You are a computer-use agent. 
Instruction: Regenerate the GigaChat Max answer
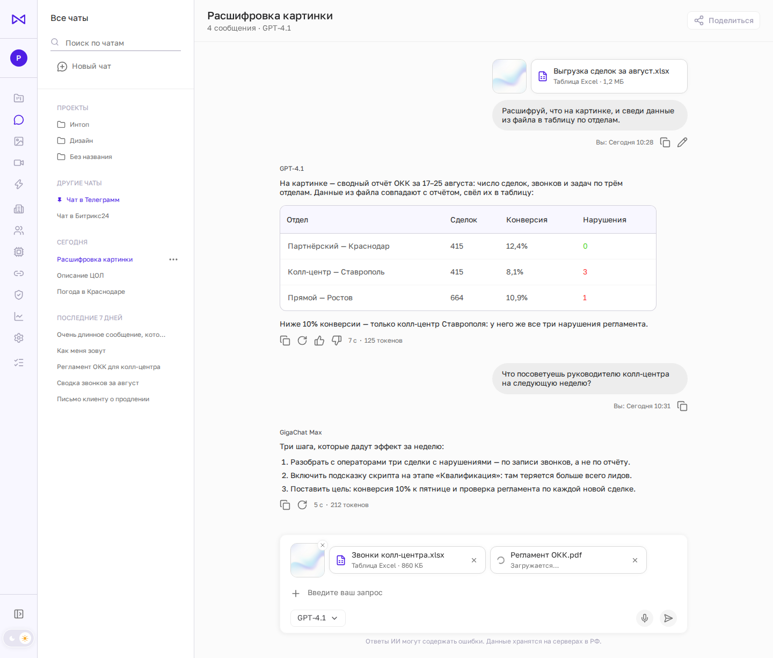302,505
